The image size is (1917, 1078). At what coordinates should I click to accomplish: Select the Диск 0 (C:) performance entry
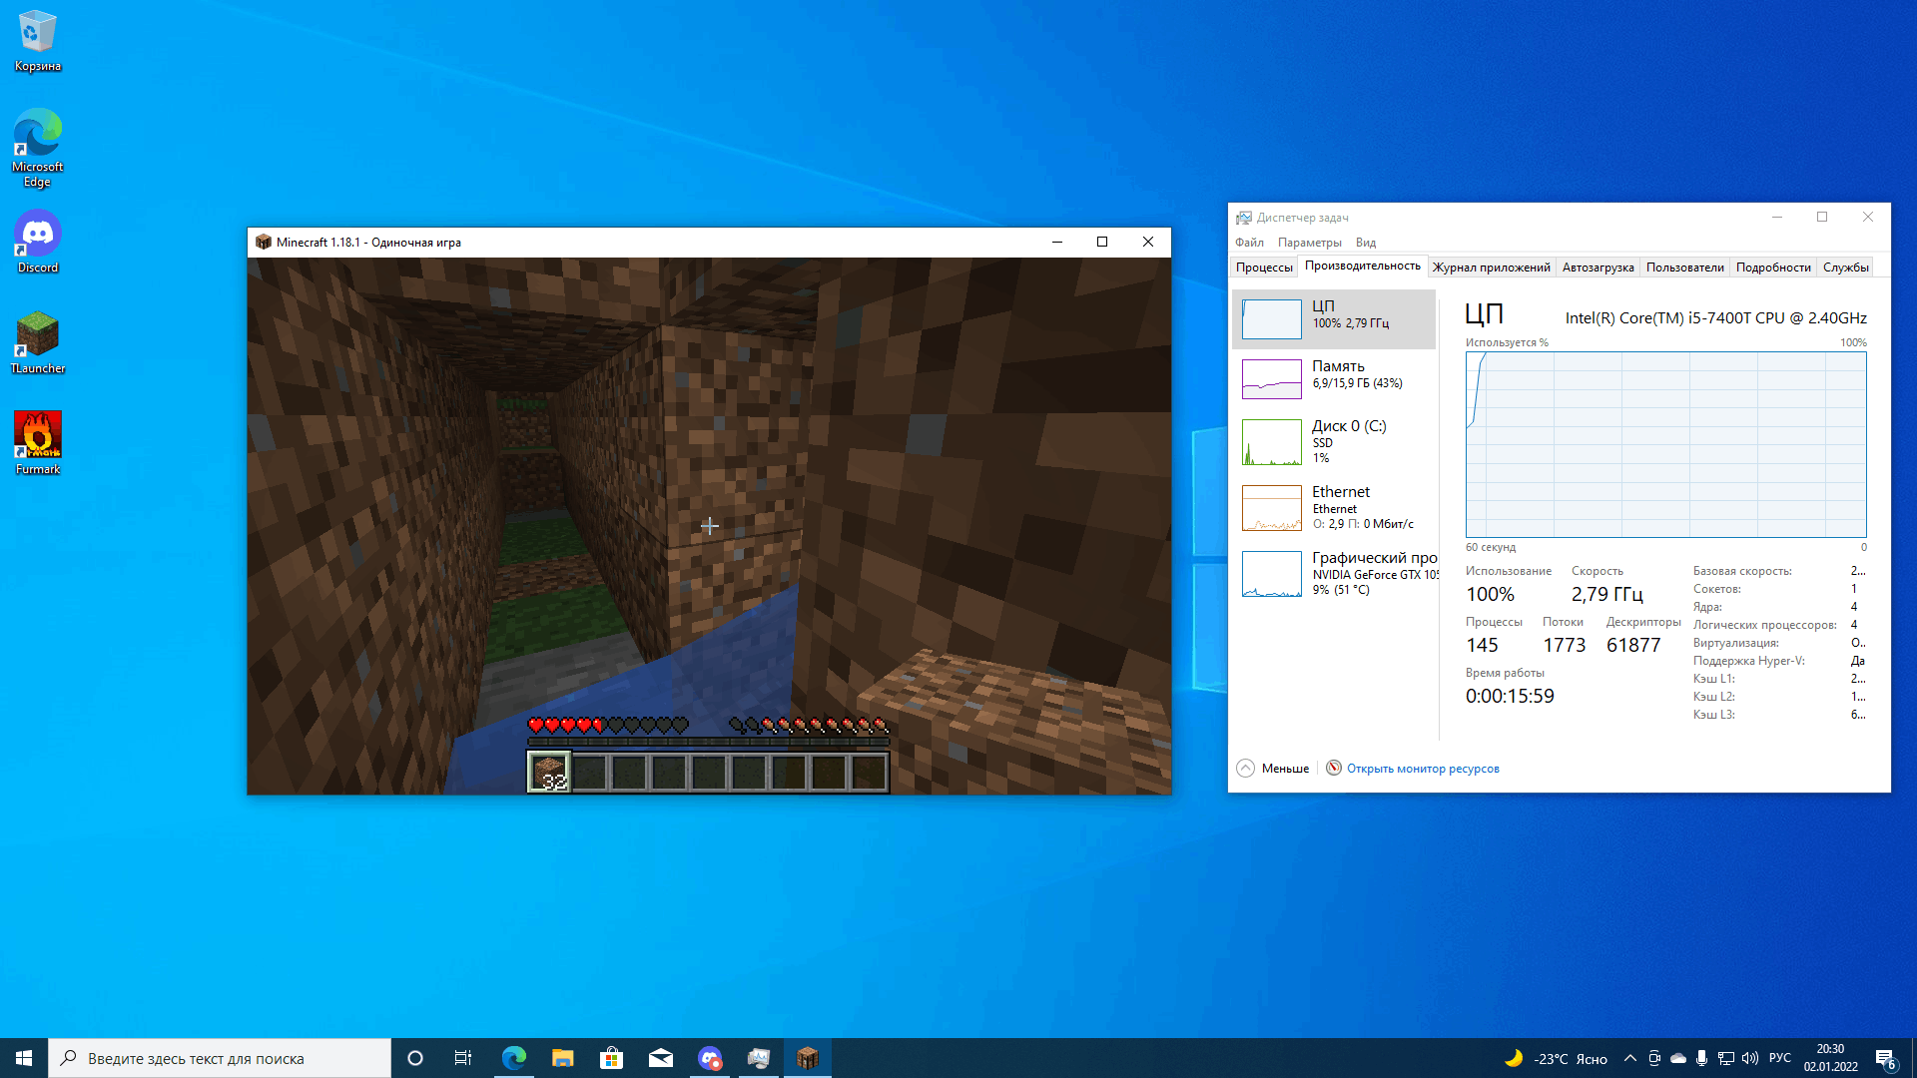point(1334,442)
